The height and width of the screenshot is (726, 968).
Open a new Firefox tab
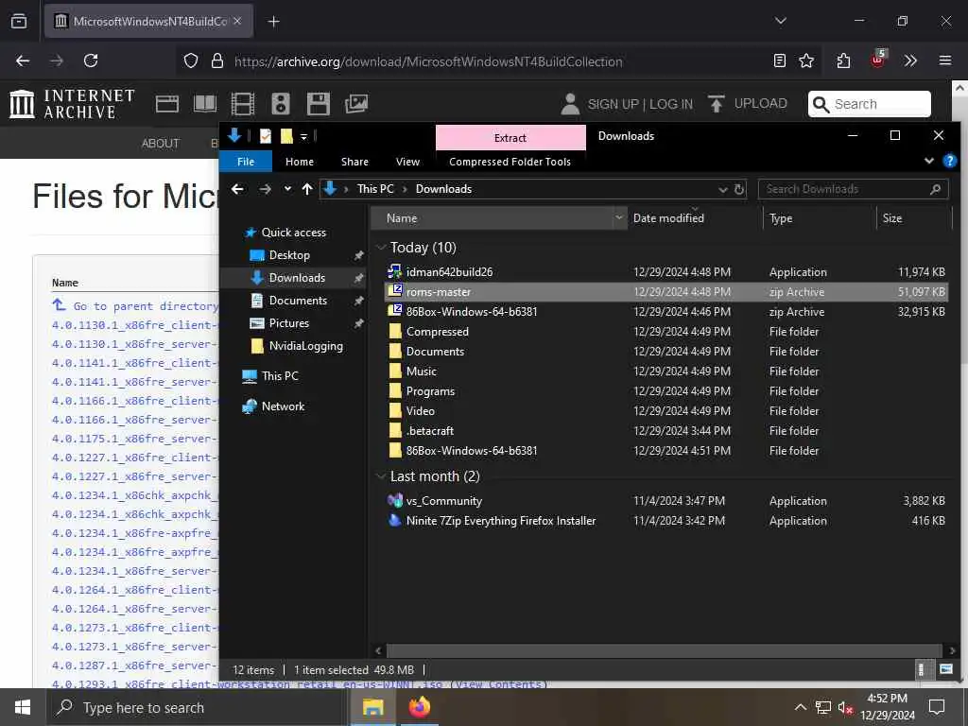pyautogui.click(x=273, y=22)
